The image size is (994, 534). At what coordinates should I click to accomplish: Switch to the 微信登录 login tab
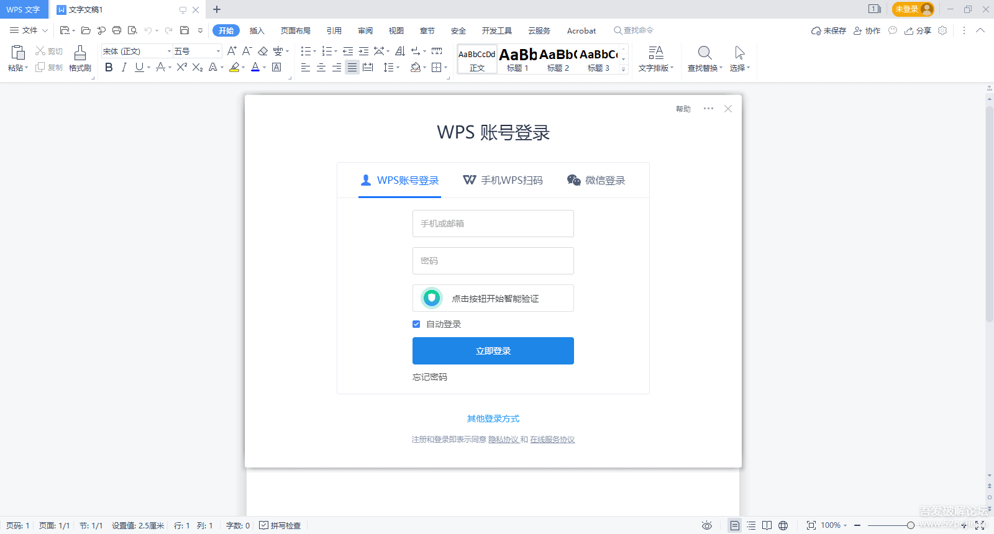point(596,180)
